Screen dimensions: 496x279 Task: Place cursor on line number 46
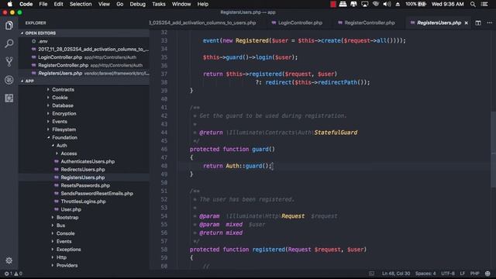click(164, 149)
